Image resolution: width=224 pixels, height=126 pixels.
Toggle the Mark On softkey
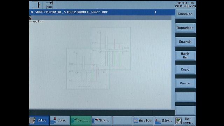[x=185, y=55]
